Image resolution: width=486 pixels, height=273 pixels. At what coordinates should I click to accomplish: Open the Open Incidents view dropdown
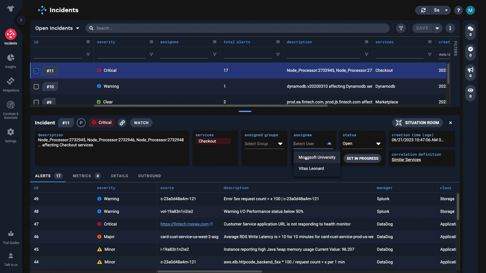tap(57, 28)
